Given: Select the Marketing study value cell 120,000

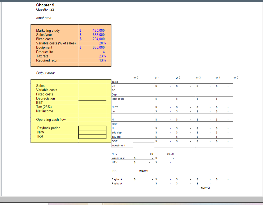Looking at the screenshot, I should (x=98, y=30).
